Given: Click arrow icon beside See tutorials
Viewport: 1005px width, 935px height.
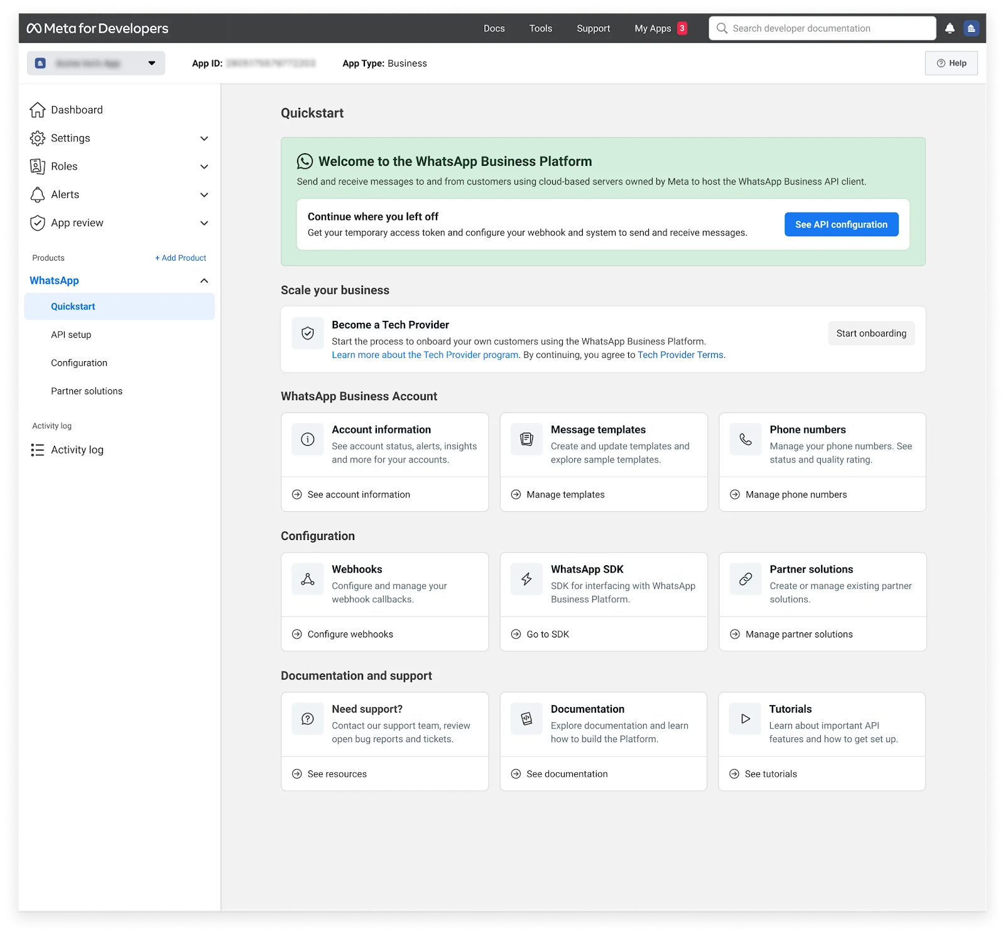Looking at the screenshot, I should [734, 774].
